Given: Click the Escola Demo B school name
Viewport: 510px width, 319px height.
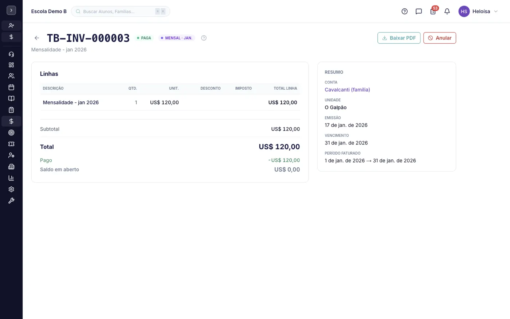Looking at the screenshot, I should pos(49,11).
